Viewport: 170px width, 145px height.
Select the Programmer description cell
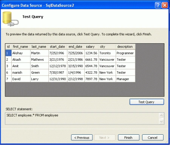coord(125,53)
